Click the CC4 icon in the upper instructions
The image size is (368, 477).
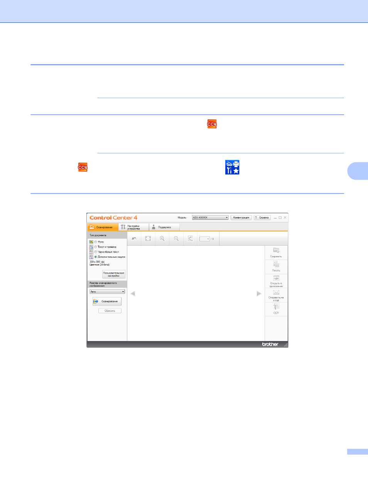point(212,124)
